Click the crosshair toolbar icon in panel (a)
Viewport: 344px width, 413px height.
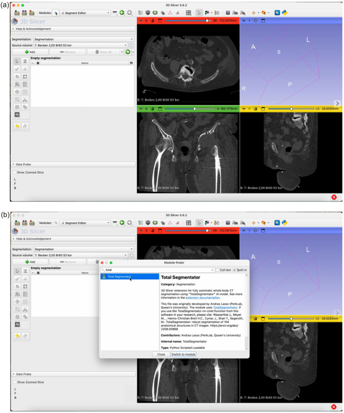click(x=253, y=13)
